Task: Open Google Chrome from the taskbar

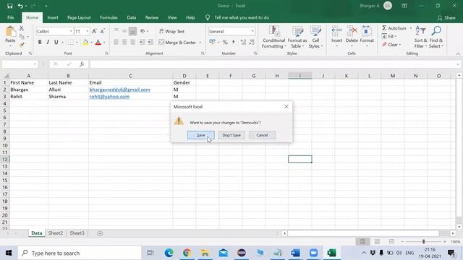Action: pyautogui.click(x=187, y=253)
